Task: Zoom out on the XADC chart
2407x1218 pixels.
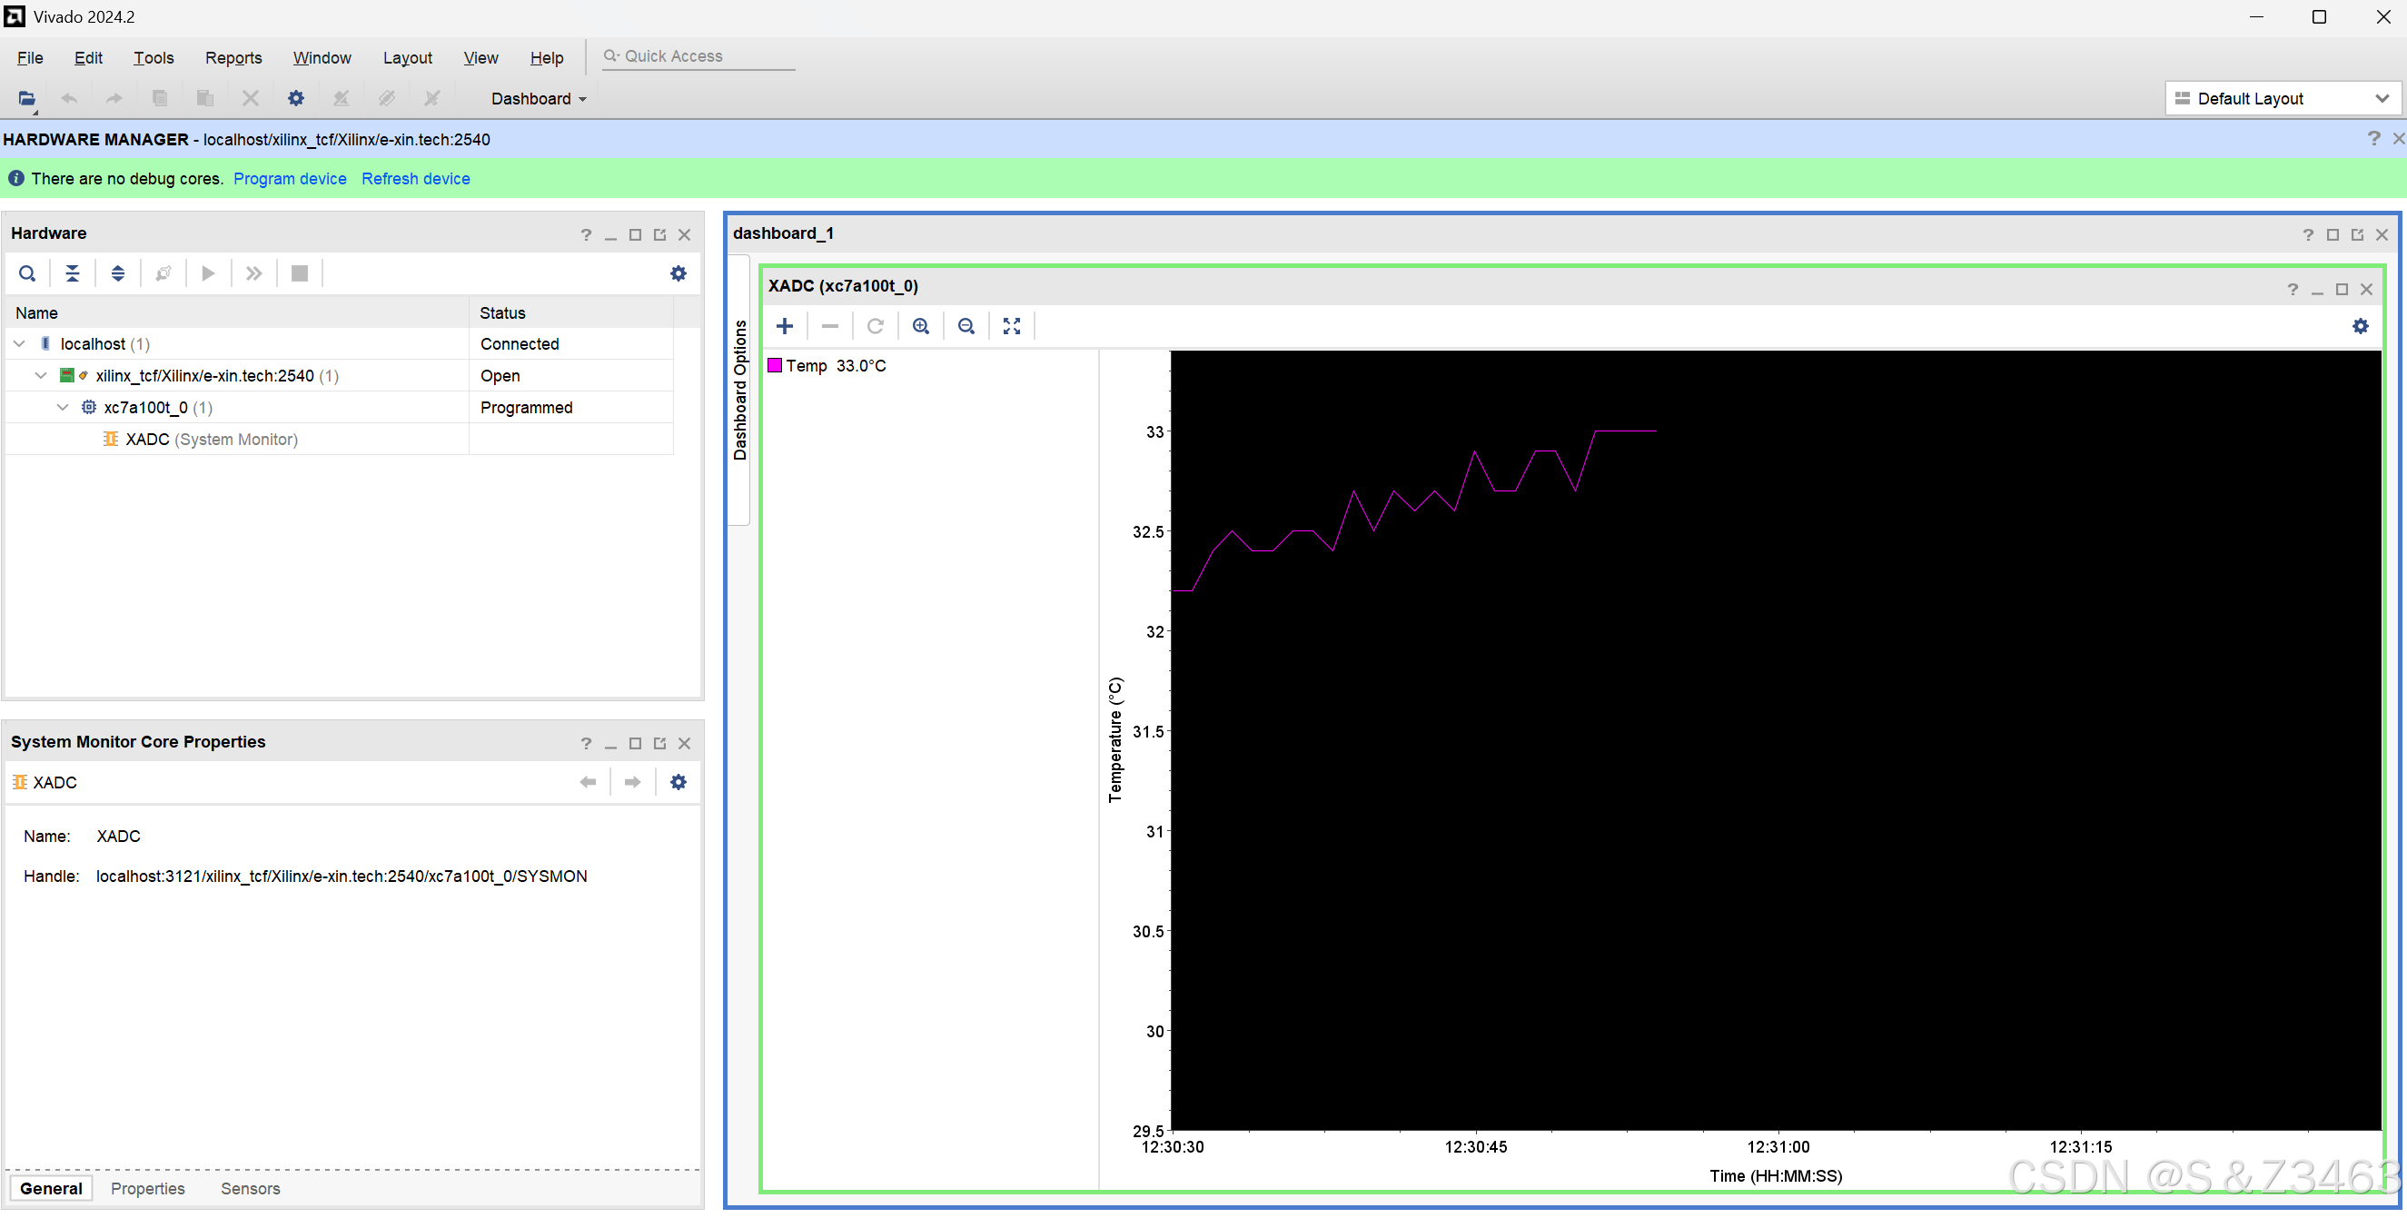Action: [966, 326]
